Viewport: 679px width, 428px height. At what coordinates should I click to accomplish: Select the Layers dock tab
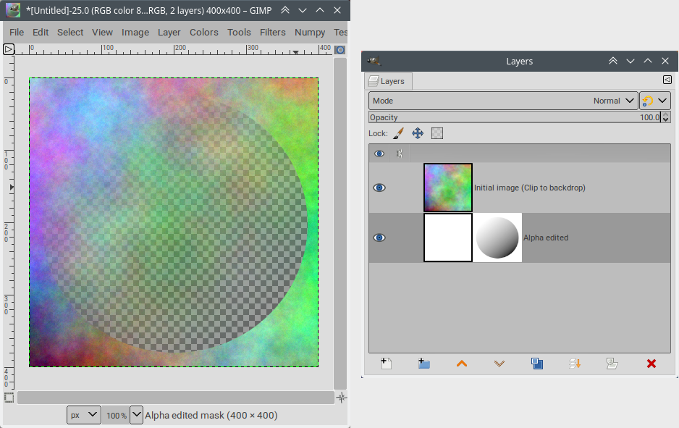coord(388,81)
